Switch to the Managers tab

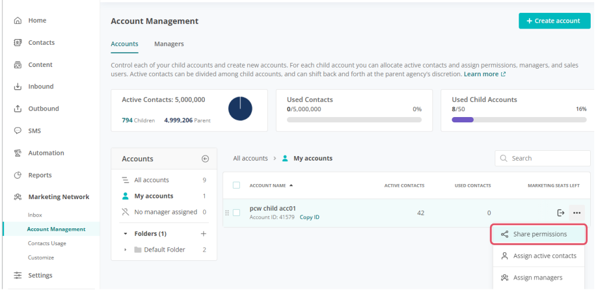(169, 44)
